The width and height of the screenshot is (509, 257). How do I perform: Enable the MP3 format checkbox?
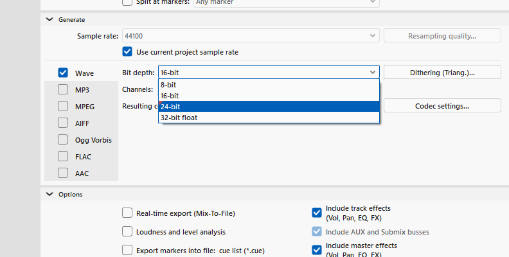pos(63,89)
